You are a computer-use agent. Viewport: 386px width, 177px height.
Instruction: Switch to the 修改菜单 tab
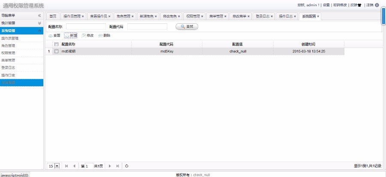coord(239,16)
